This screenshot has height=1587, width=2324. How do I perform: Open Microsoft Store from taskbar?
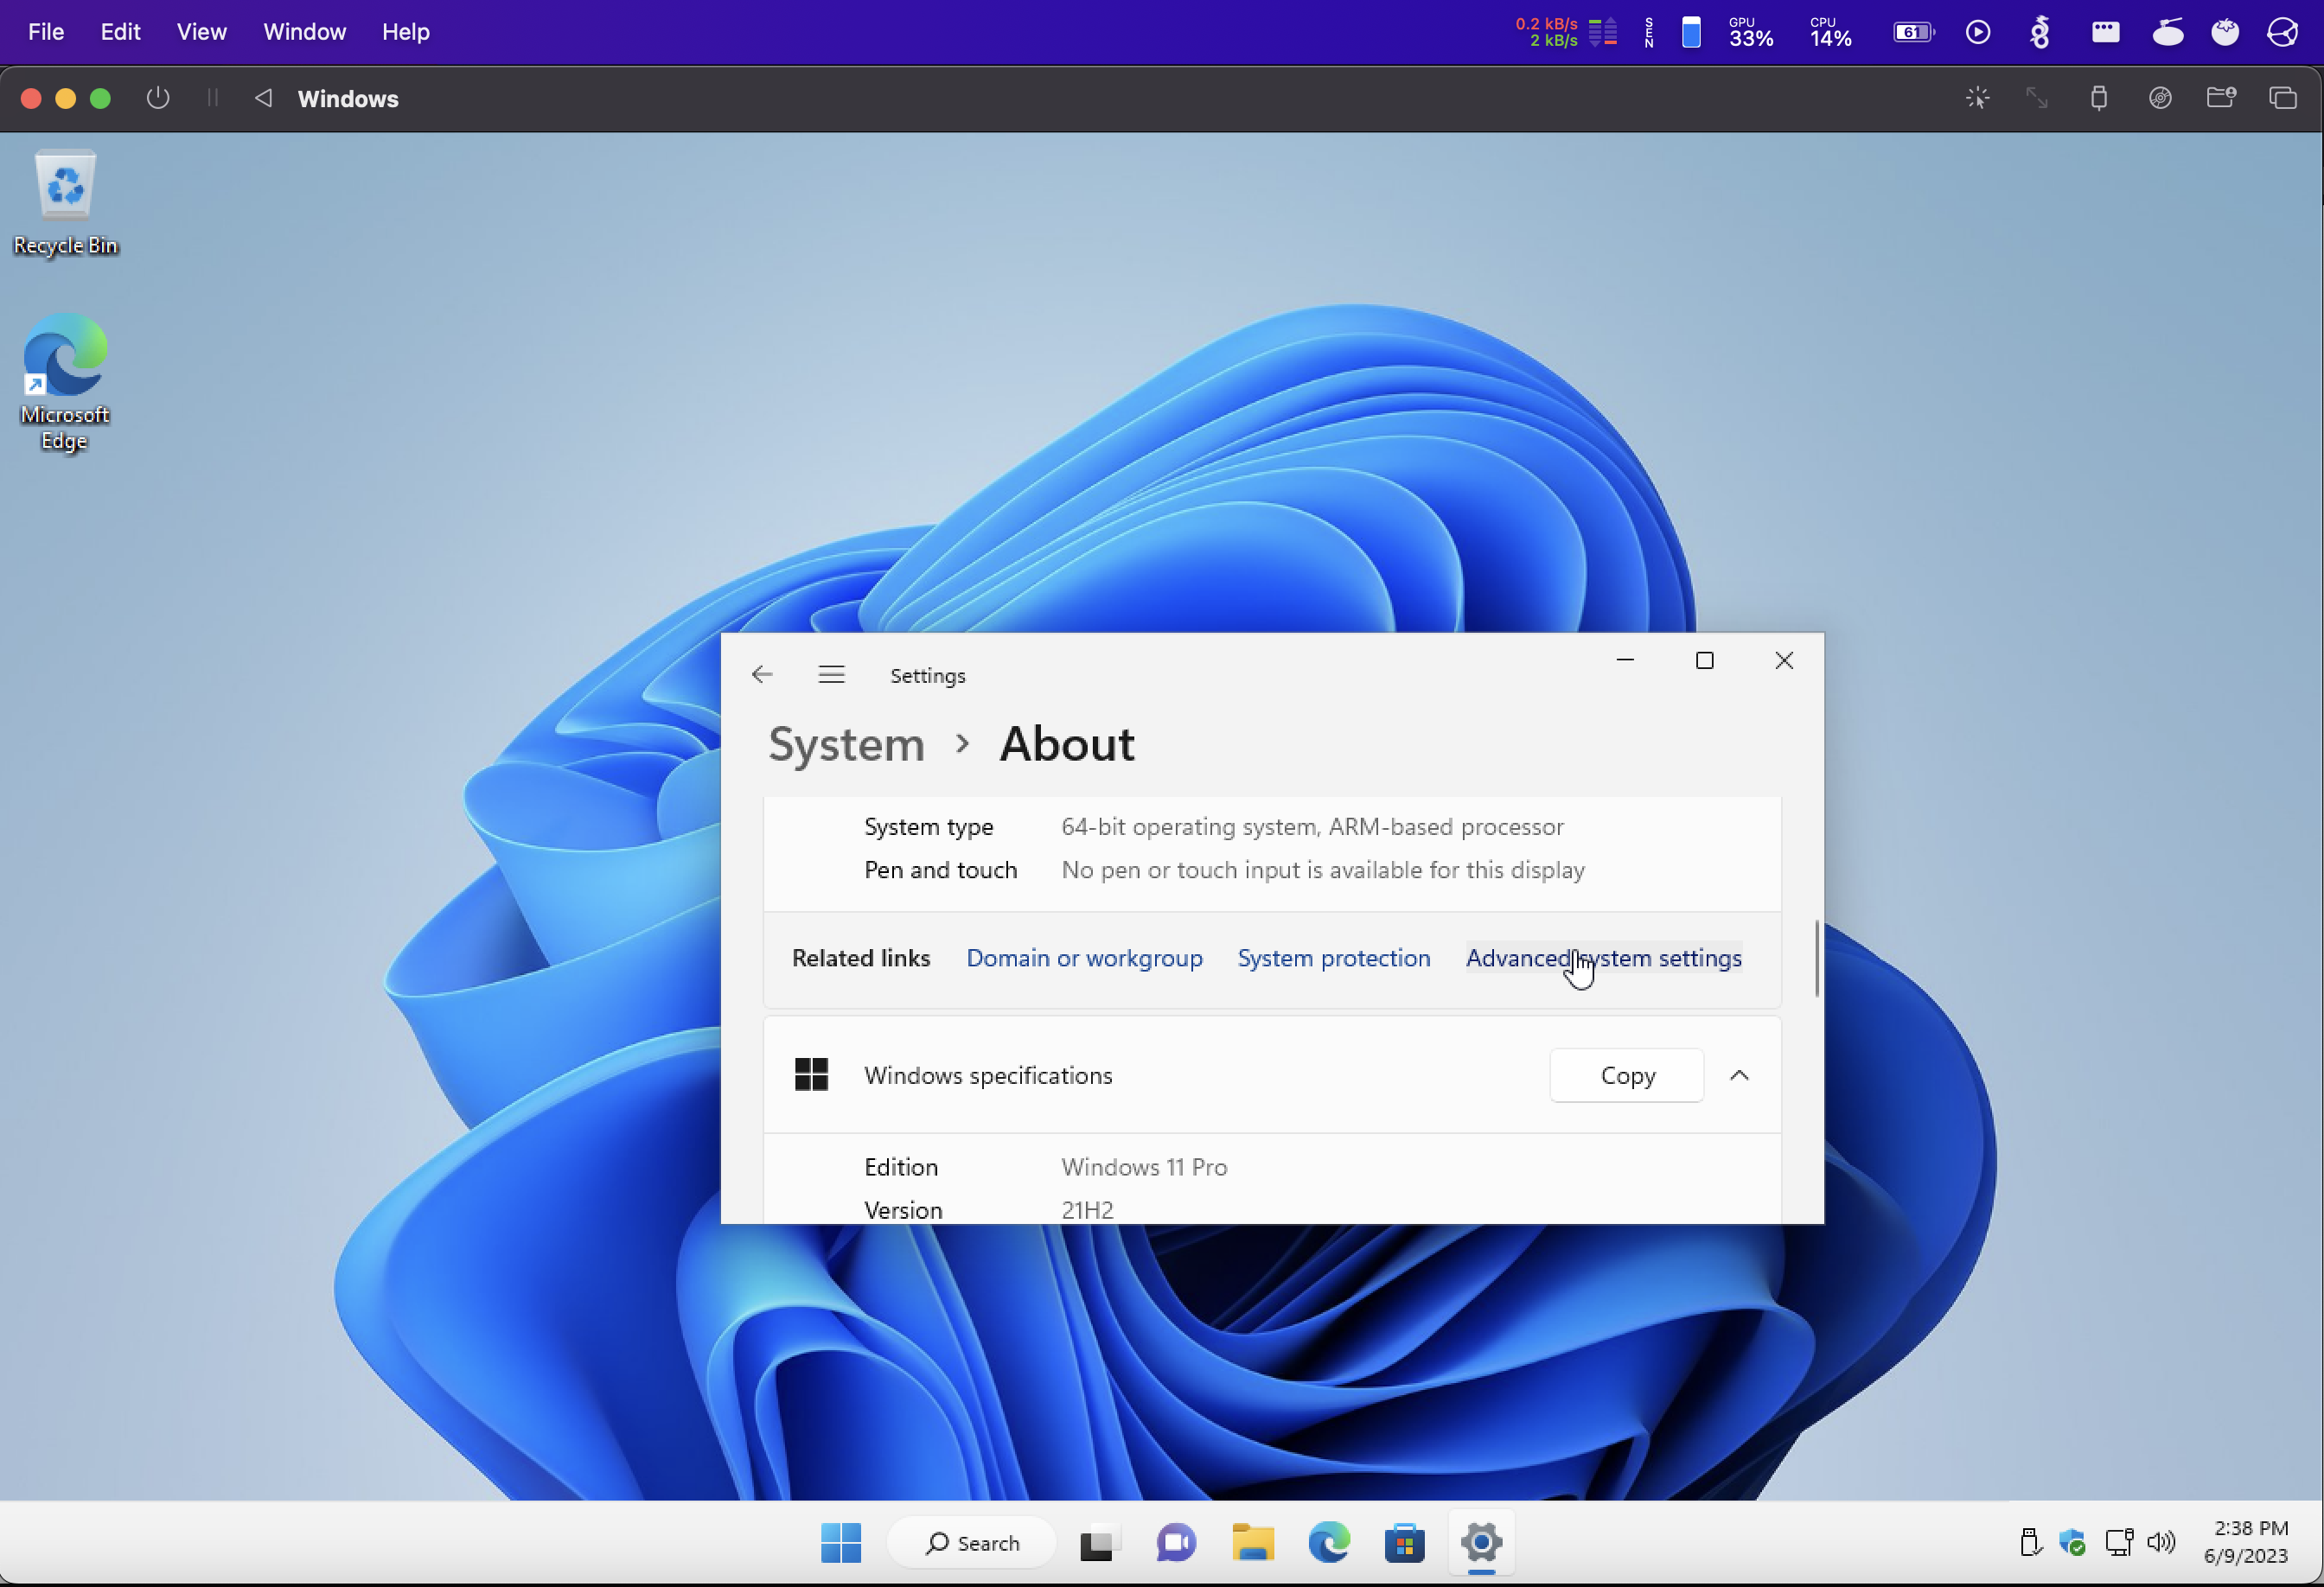(1404, 1543)
